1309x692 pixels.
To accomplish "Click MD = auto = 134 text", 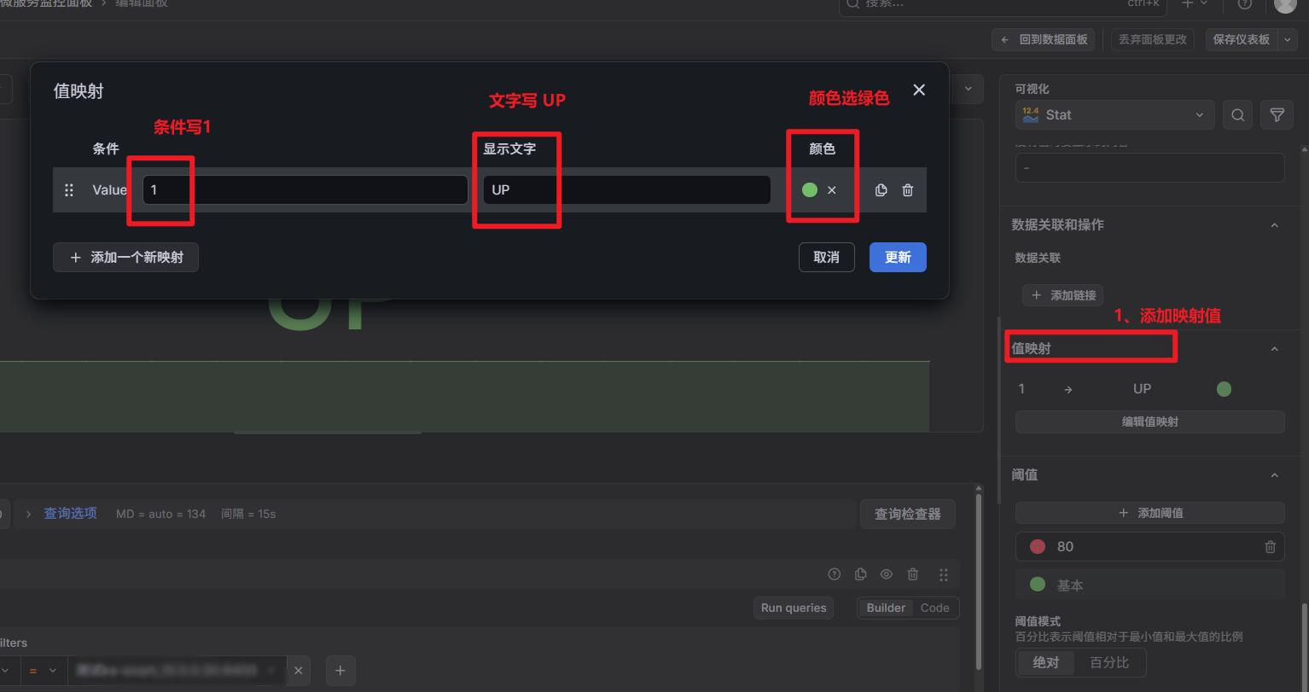I will 160,514.
